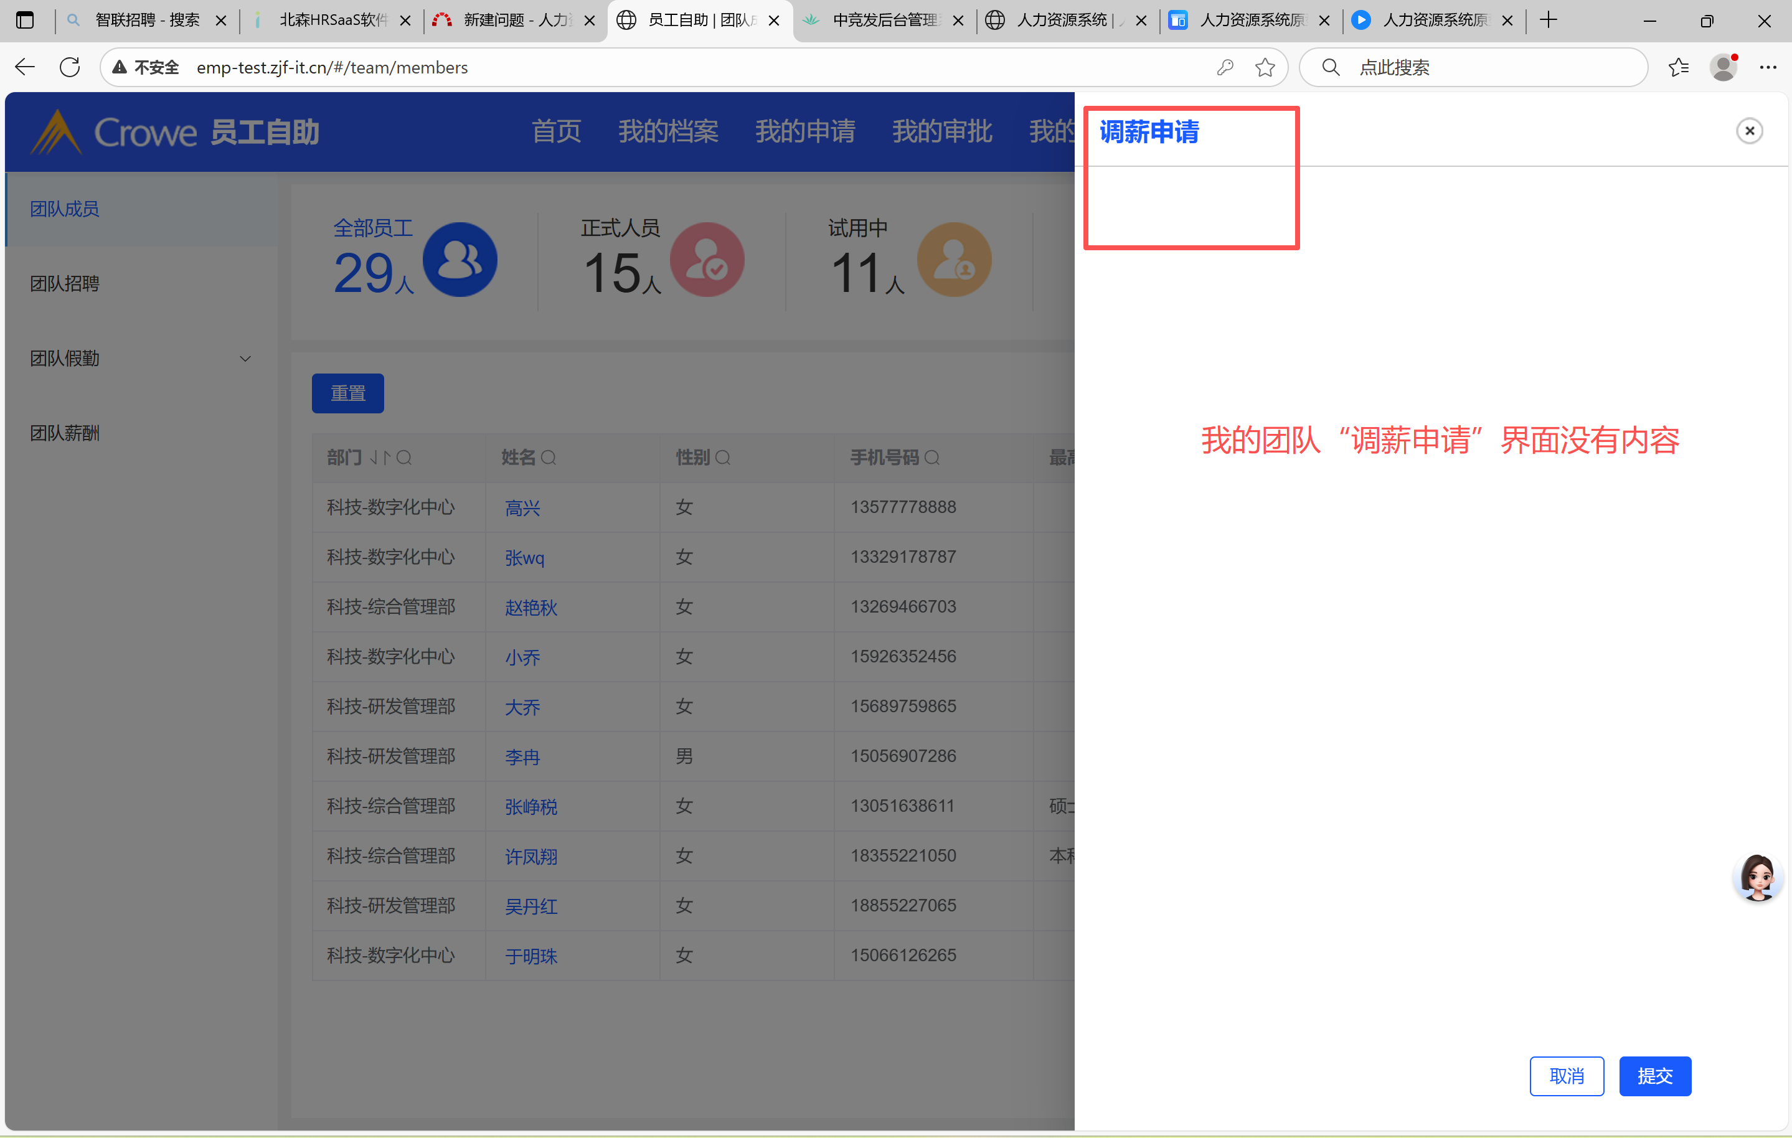
Task: Open employee 赵艳秋 name link
Action: tap(531, 608)
